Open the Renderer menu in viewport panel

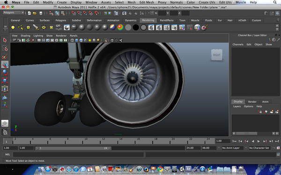[61, 36]
